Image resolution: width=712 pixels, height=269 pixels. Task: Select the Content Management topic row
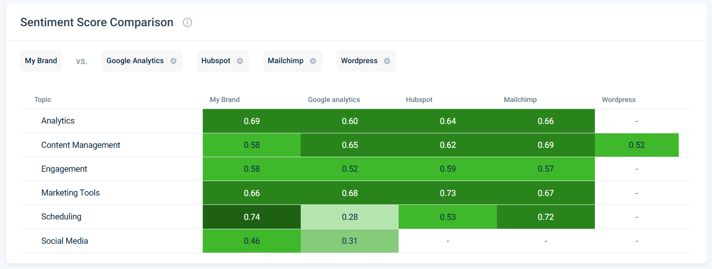356,145
